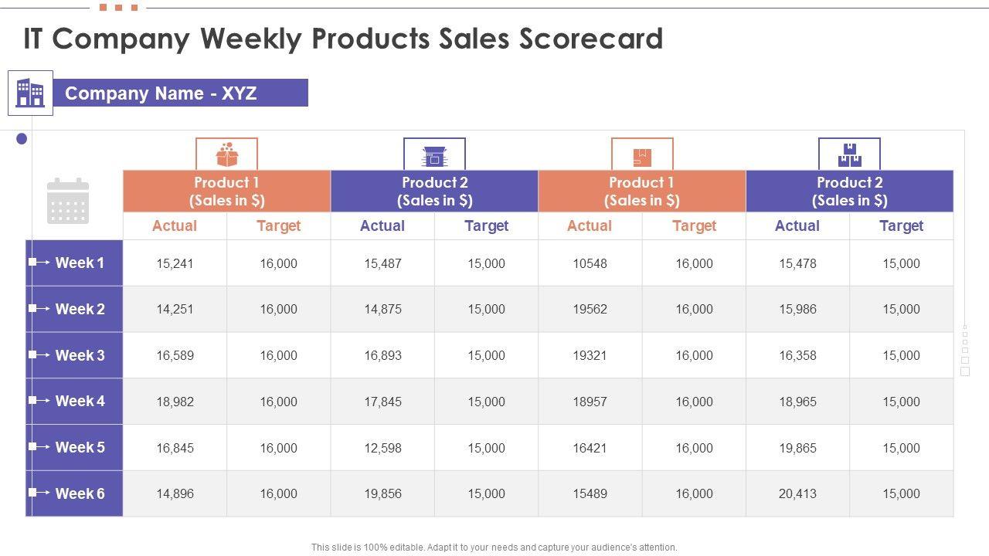Click the Week 4 cell showing 18,982
This screenshot has width=989, height=556.
pos(175,402)
